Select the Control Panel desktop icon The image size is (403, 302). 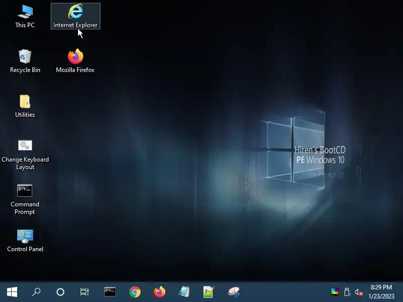[x=25, y=241]
